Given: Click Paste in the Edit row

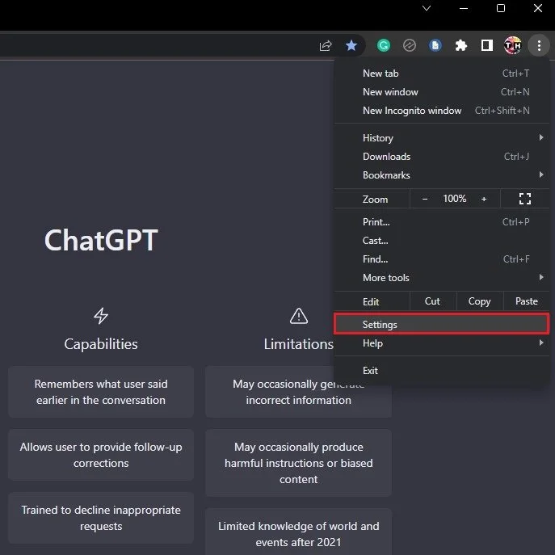Looking at the screenshot, I should point(527,301).
